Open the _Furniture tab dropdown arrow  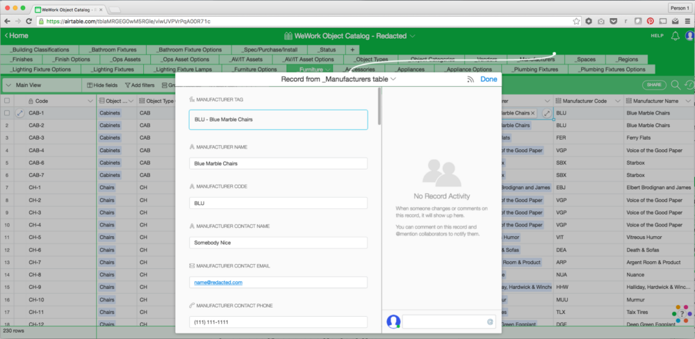[x=327, y=69]
